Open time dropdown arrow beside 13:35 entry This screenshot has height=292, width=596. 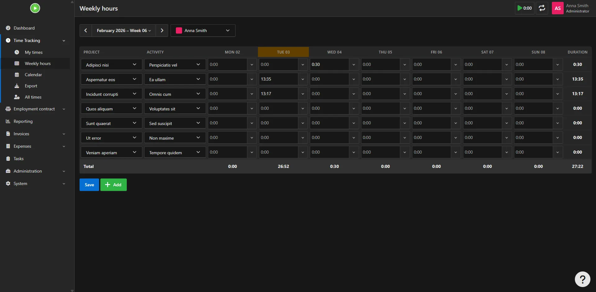303,79
